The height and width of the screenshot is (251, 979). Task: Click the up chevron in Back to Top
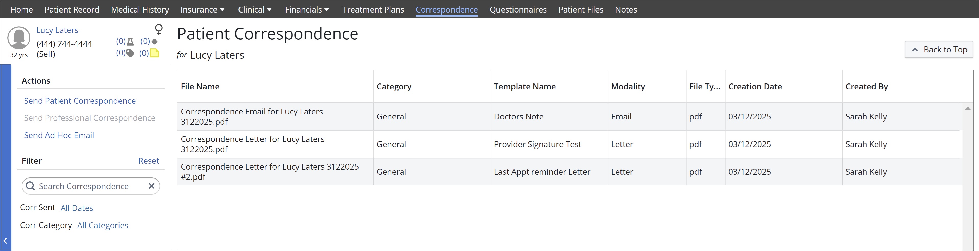[x=915, y=50]
